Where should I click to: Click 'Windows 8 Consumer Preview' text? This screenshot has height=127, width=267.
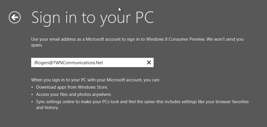point(175,39)
